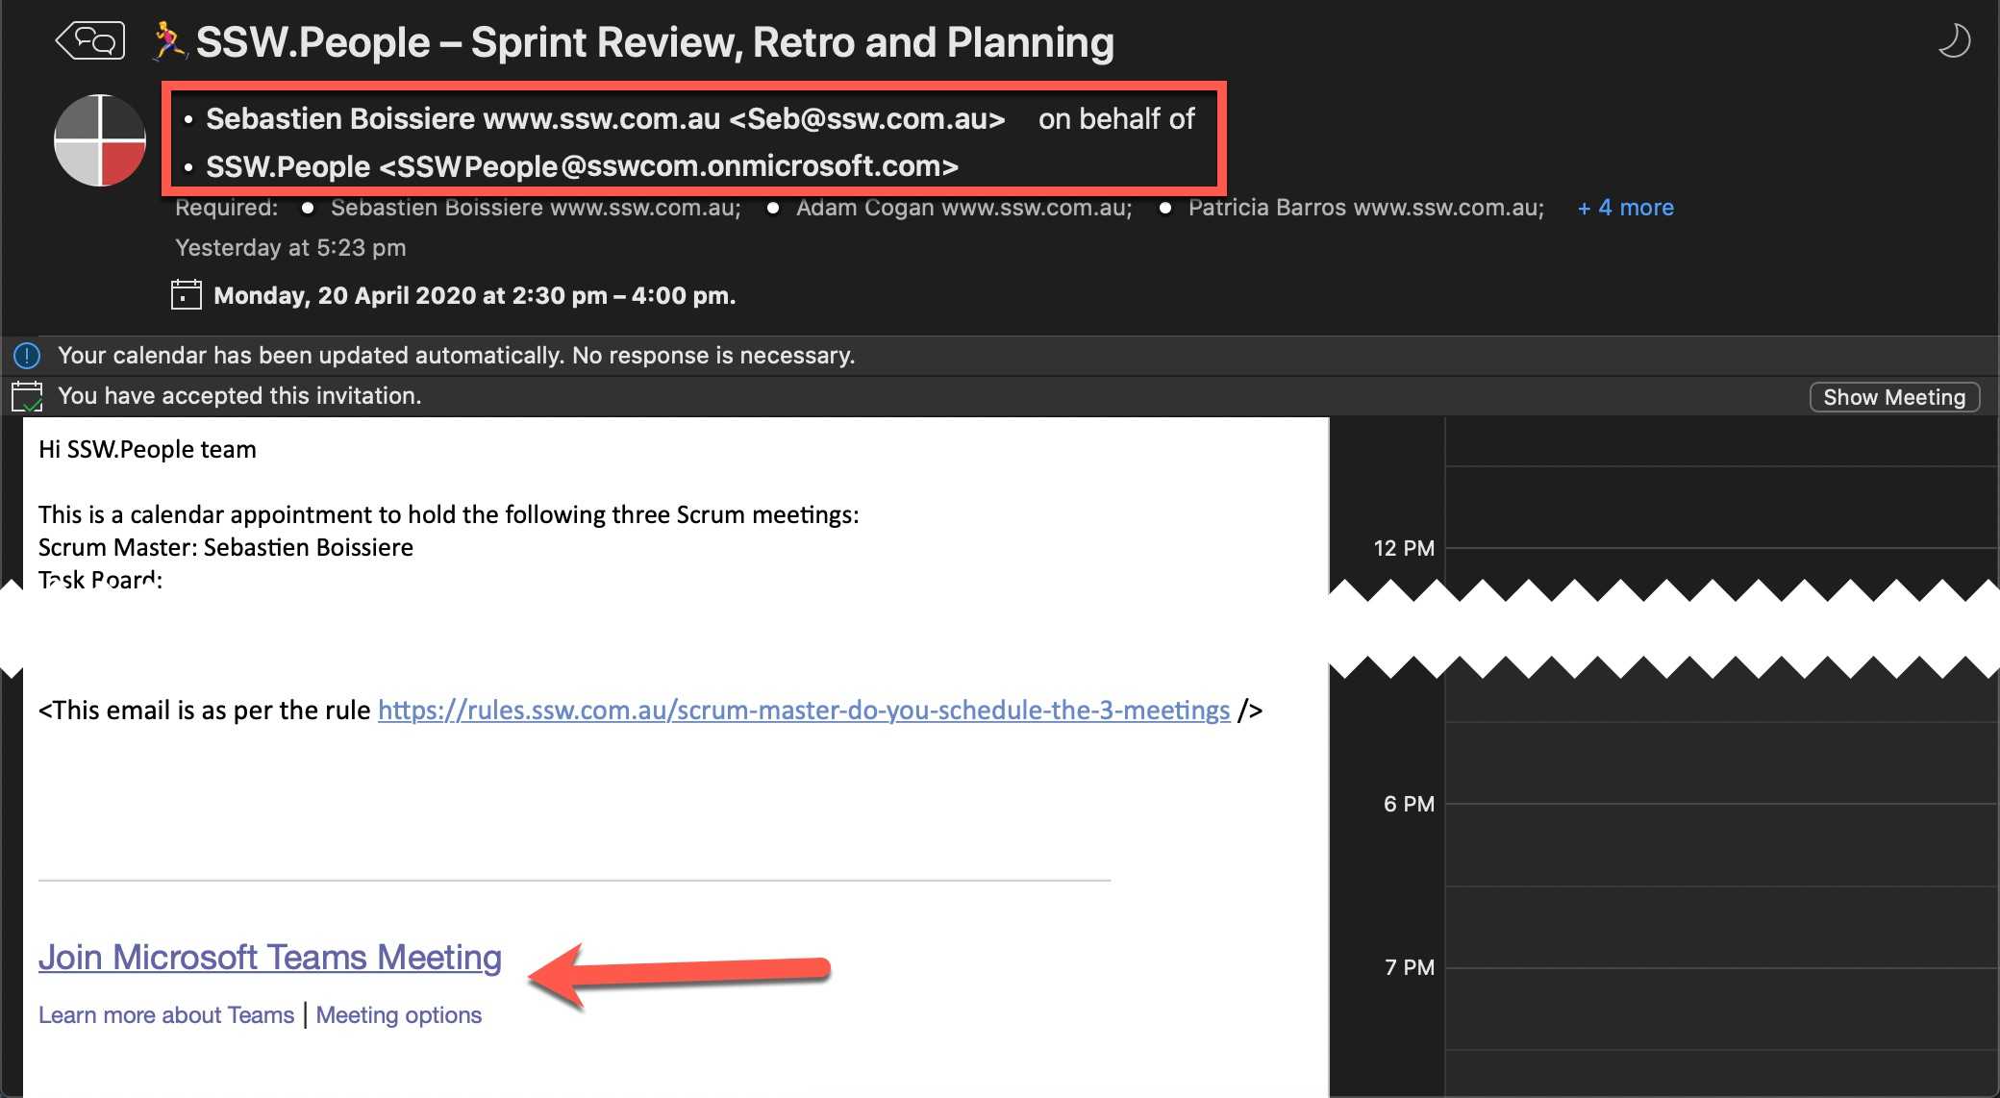Open the rules.ssw.com.au scrum-master link
This screenshot has height=1098, width=2000.
click(803, 711)
